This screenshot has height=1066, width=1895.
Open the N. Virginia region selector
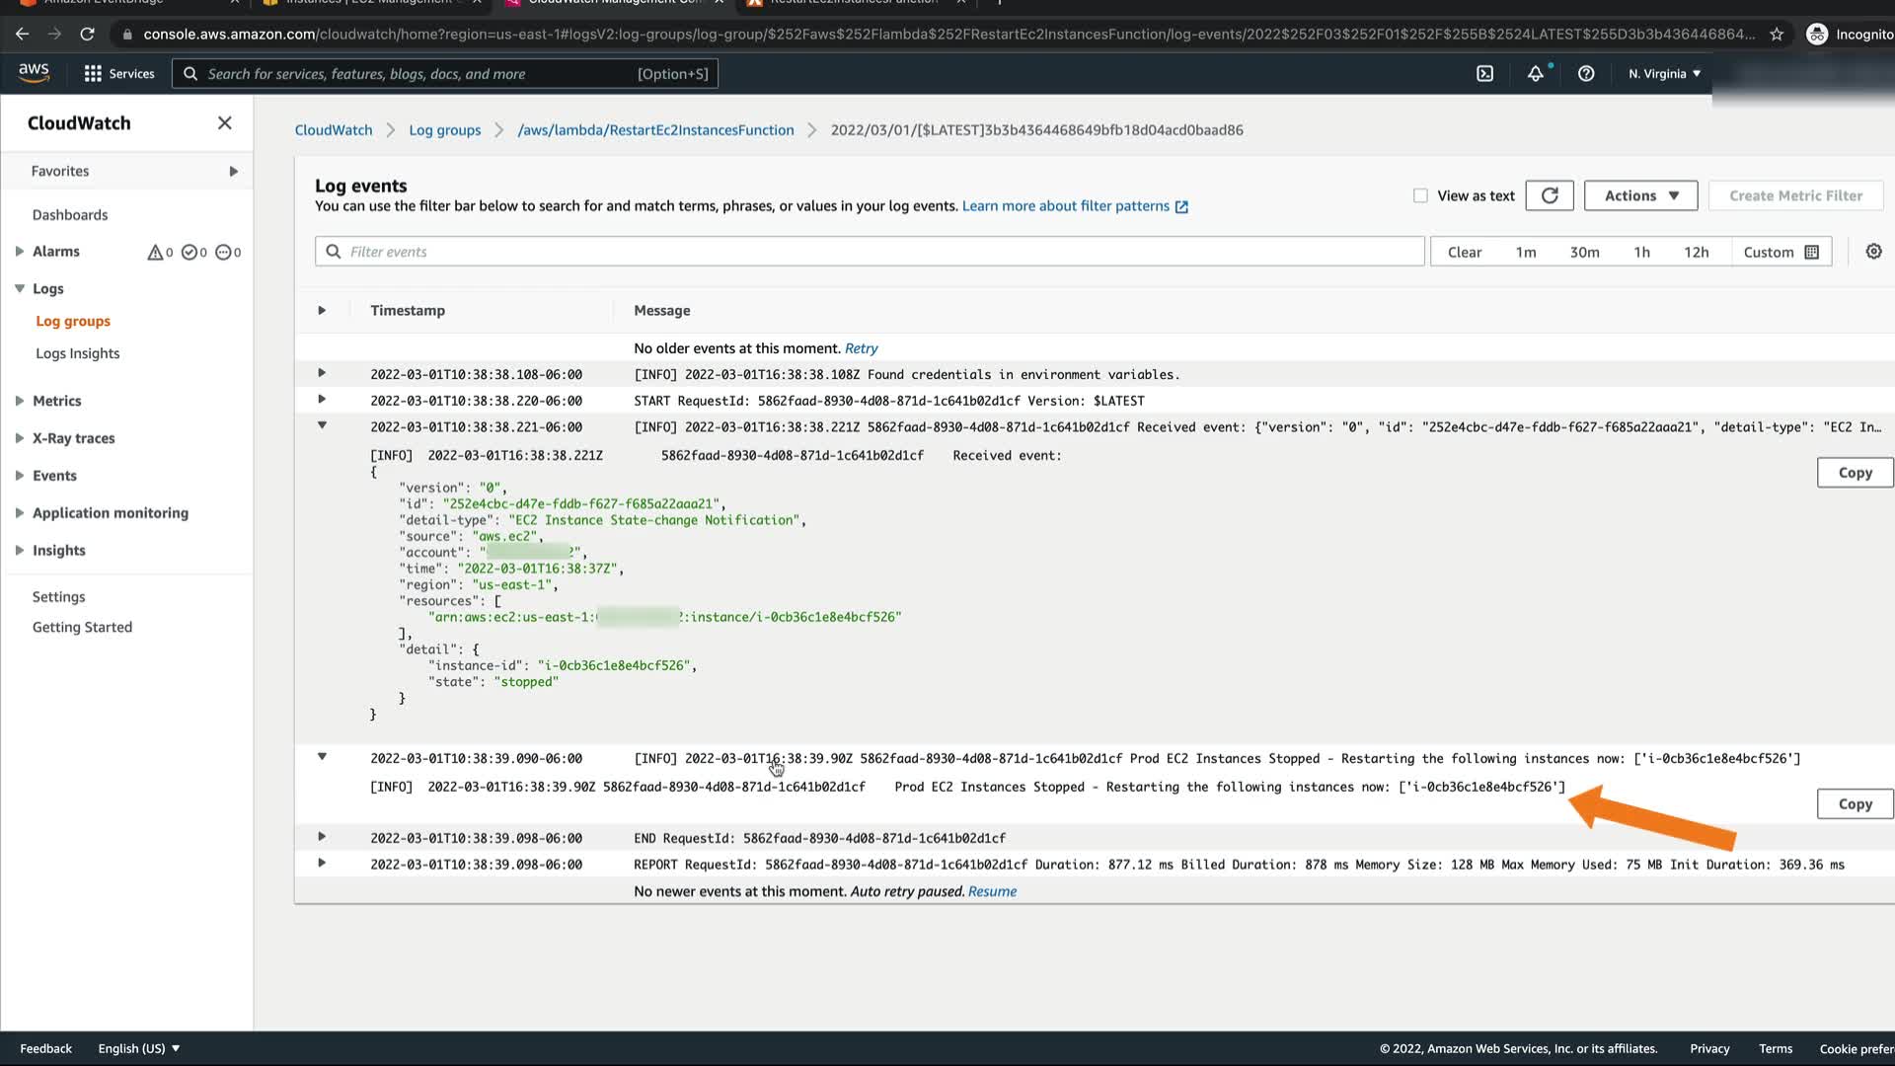pos(1664,74)
